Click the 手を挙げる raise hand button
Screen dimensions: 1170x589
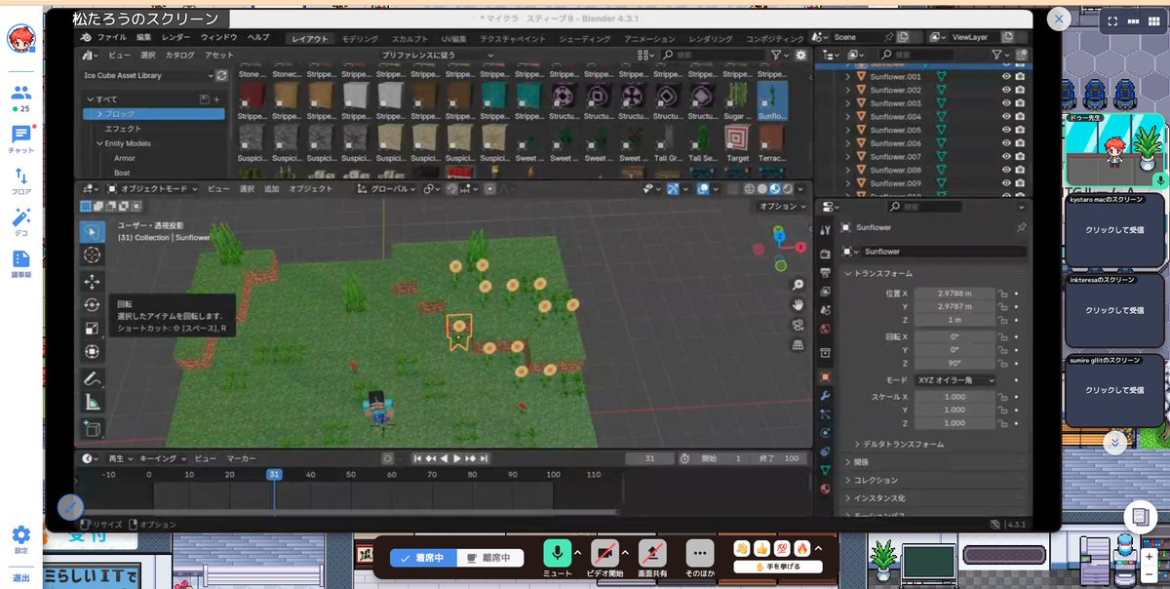[x=779, y=566]
